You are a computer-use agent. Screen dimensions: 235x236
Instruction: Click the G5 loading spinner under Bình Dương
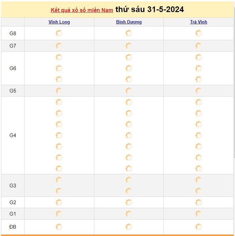point(129,91)
